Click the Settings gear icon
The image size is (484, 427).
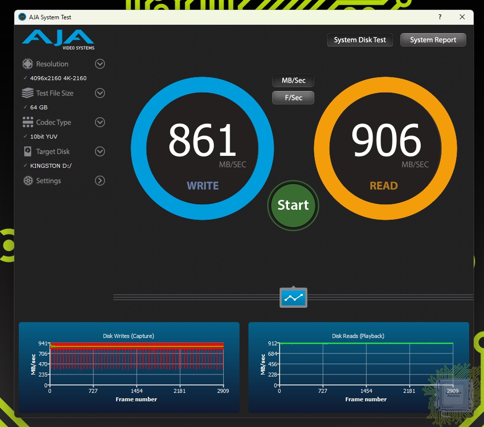(x=28, y=181)
